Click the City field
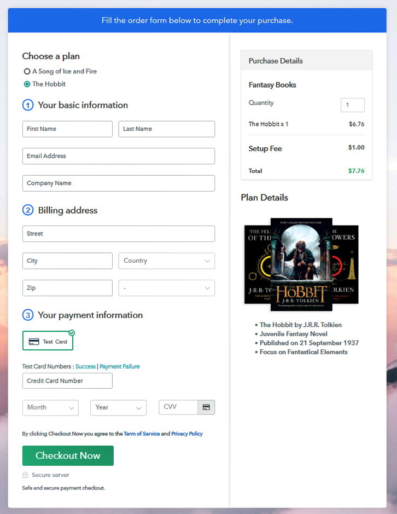The height and width of the screenshot is (514, 397). click(x=67, y=261)
